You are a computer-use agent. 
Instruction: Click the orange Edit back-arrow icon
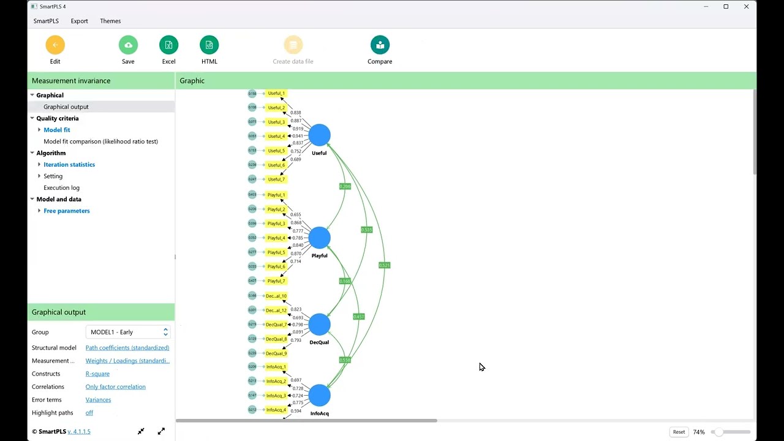[55, 45]
